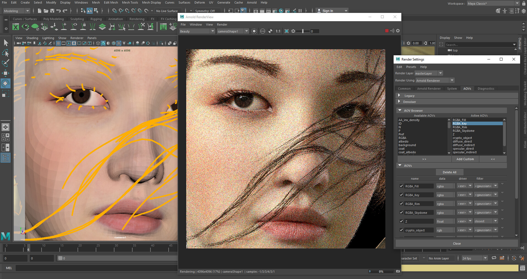
Task: Switch to the Diagnostics tab
Action: pyautogui.click(x=486, y=89)
